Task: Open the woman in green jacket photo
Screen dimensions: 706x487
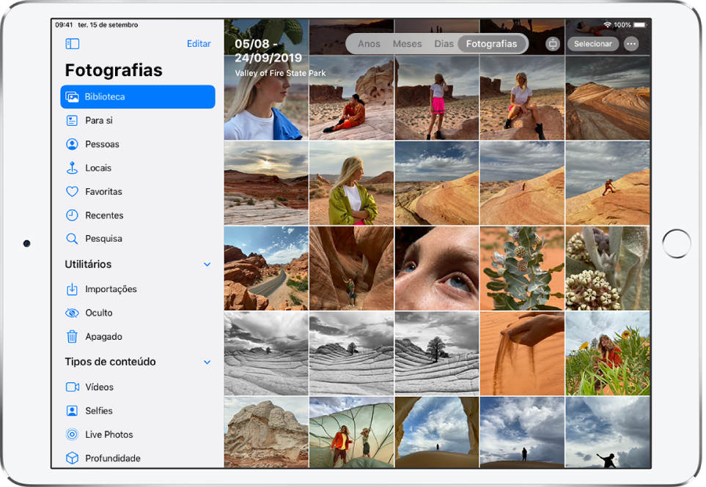Action: (x=351, y=183)
